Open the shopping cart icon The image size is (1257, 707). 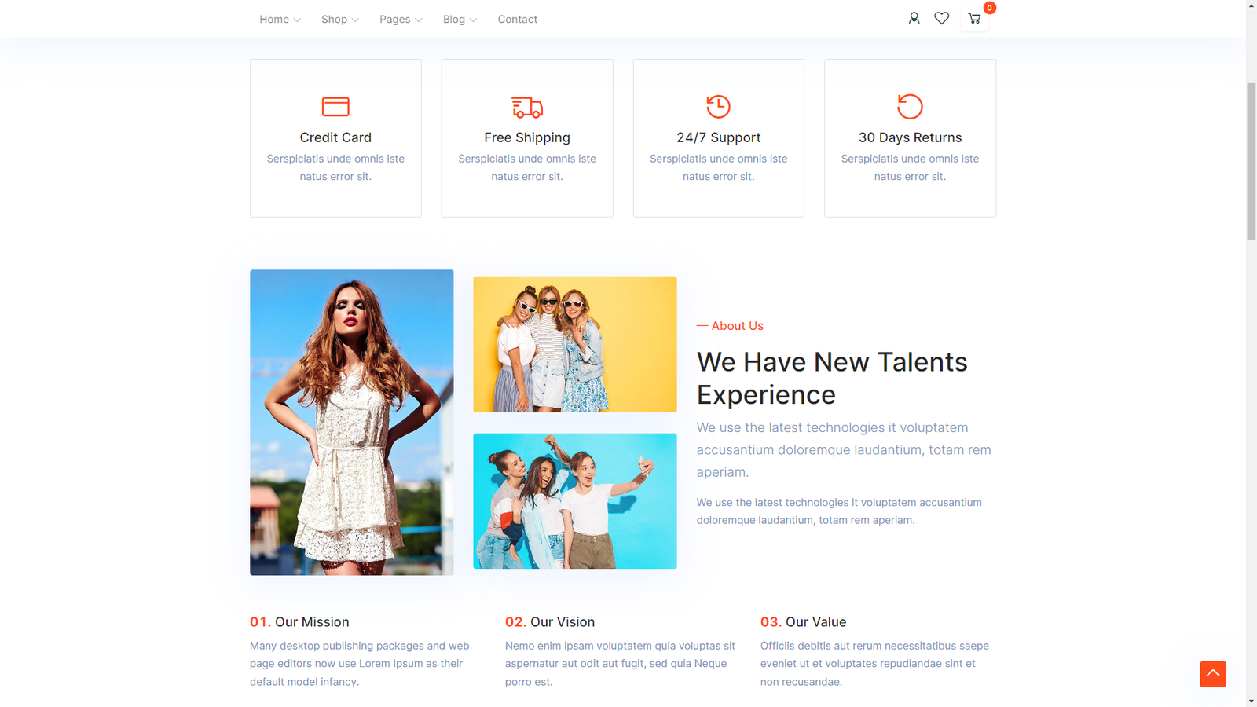[x=974, y=18]
